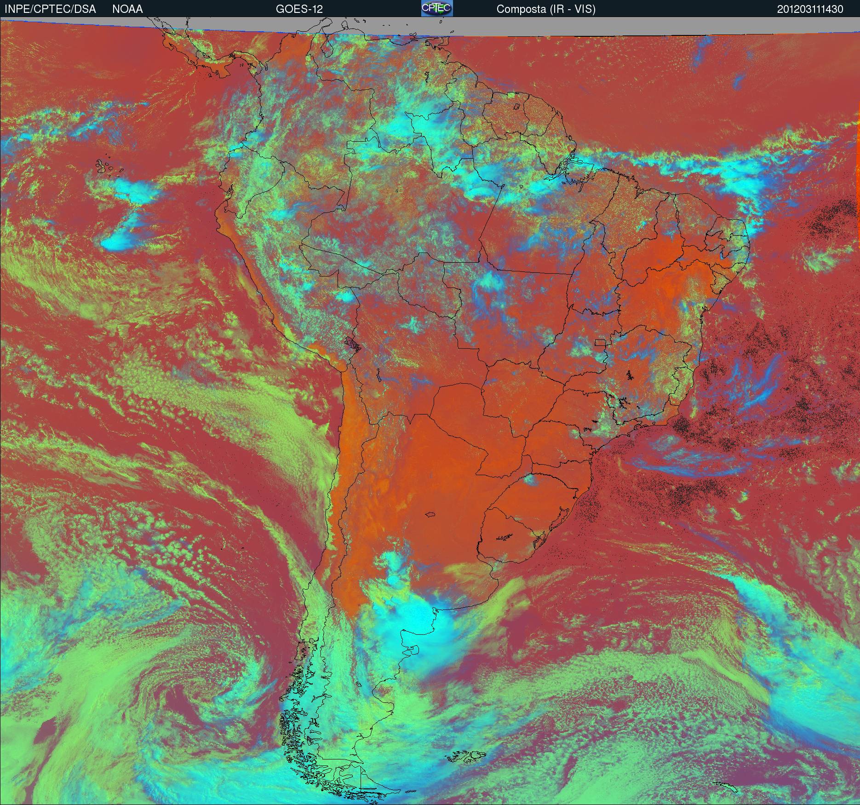The width and height of the screenshot is (860, 805).
Task: Click the Composta (IR - VIS) title
Action: tap(546, 9)
